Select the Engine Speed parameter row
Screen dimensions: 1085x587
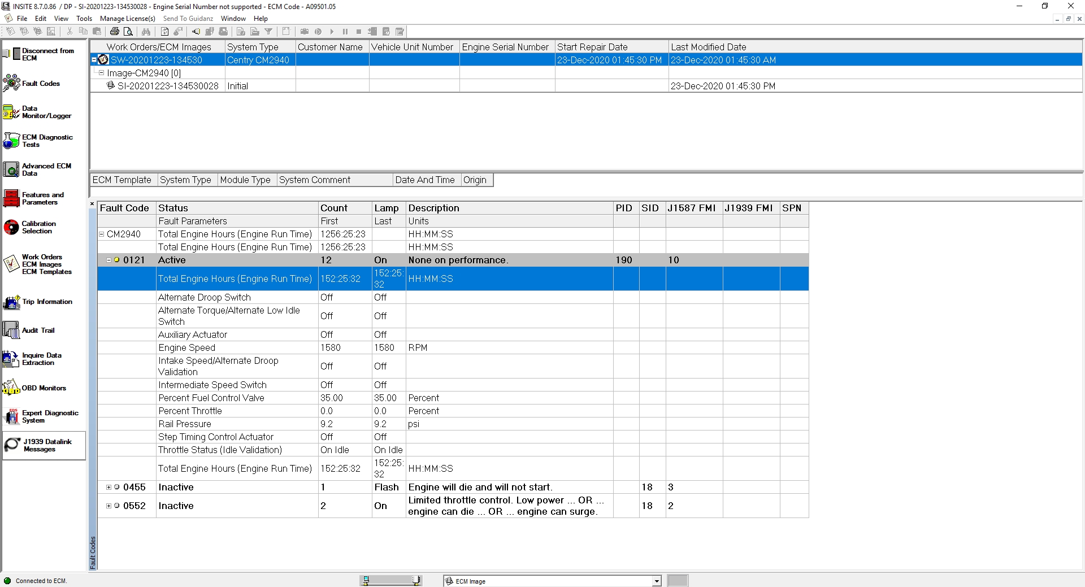pyautogui.click(x=452, y=347)
